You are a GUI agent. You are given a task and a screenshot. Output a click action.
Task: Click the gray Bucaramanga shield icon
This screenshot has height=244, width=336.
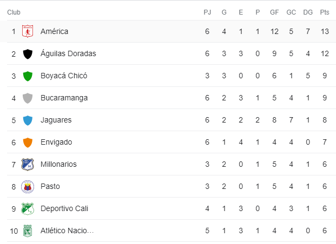tap(28, 98)
